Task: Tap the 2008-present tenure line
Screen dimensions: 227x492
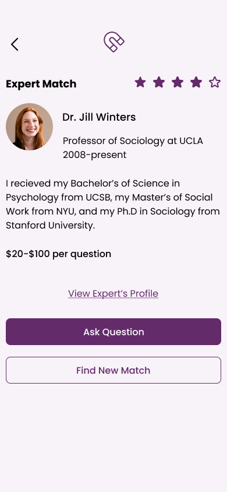Action: 94,154
